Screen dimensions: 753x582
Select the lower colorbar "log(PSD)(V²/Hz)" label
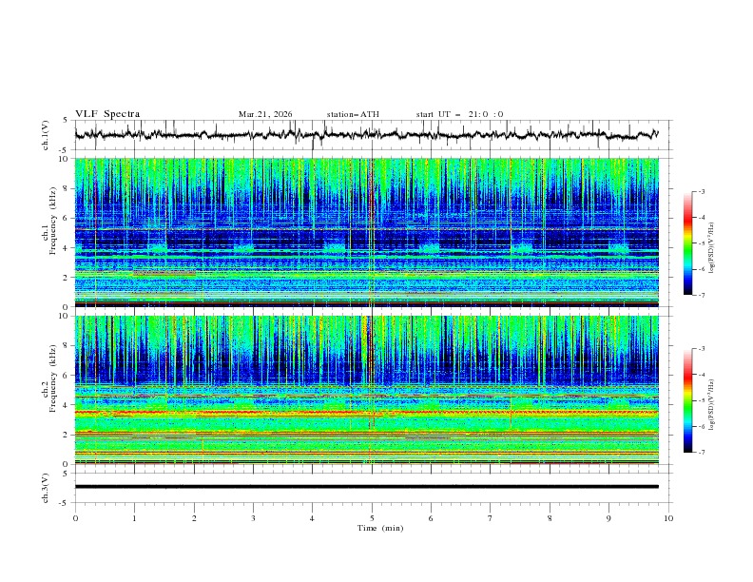712,405
